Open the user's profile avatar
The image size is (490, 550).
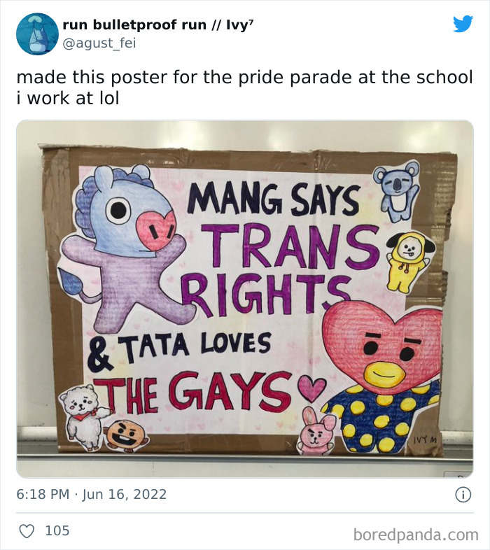(x=38, y=34)
